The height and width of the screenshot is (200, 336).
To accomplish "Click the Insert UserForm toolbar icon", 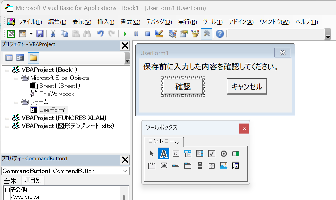I will coord(23,34).
